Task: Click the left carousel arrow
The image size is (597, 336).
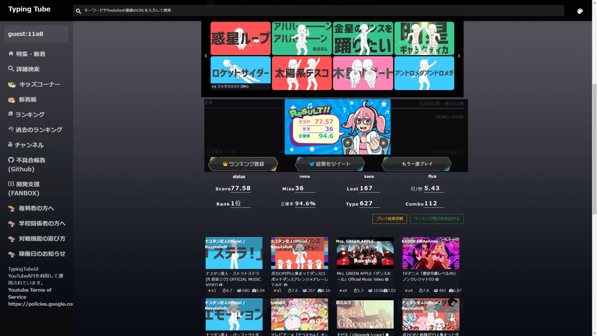Action: (206, 56)
